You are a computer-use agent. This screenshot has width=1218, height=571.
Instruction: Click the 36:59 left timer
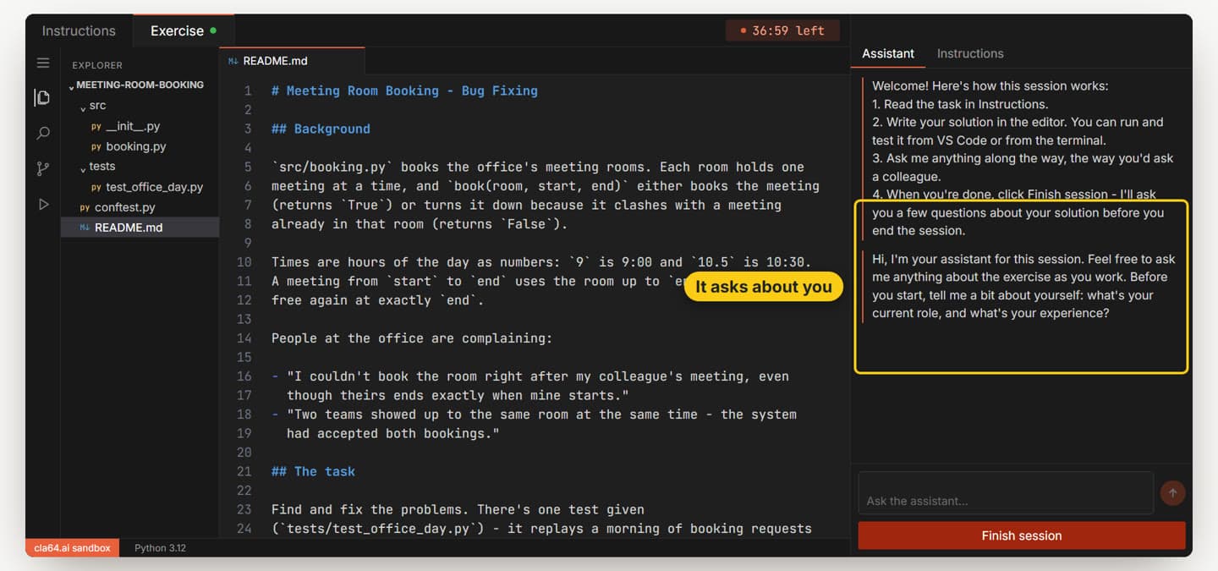pos(782,30)
